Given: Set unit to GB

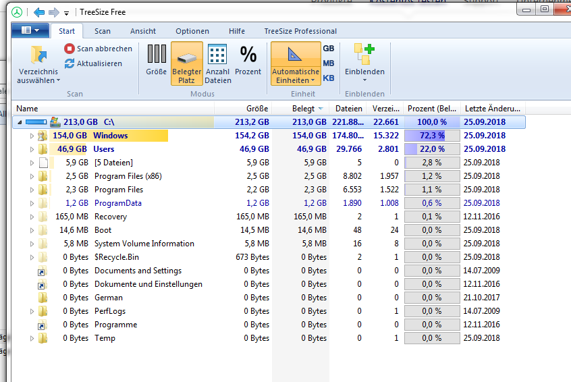Looking at the screenshot, I should 329,49.
